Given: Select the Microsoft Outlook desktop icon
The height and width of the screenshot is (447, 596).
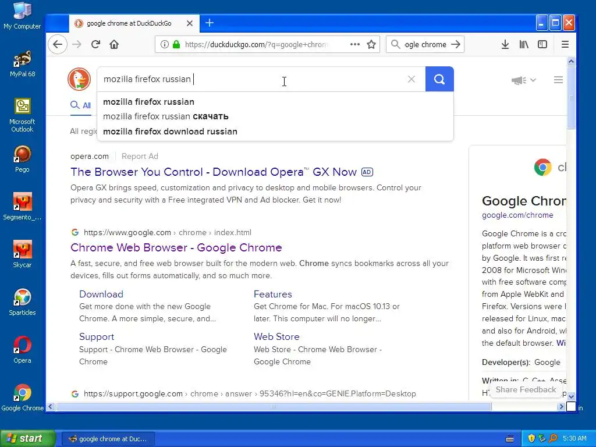Looking at the screenshot, I should point(22,115).
